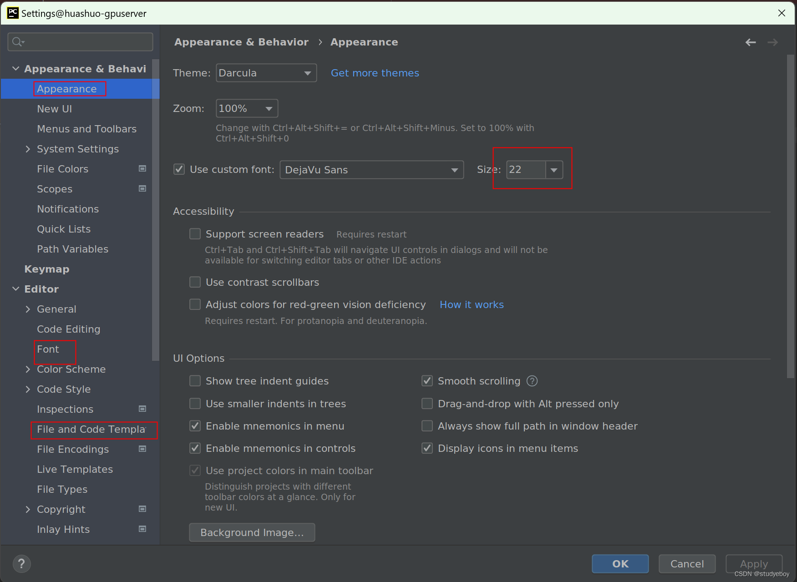The image size is (797, 582).
Task: Disable Display icons in menu items
Action: click(427, 448)
